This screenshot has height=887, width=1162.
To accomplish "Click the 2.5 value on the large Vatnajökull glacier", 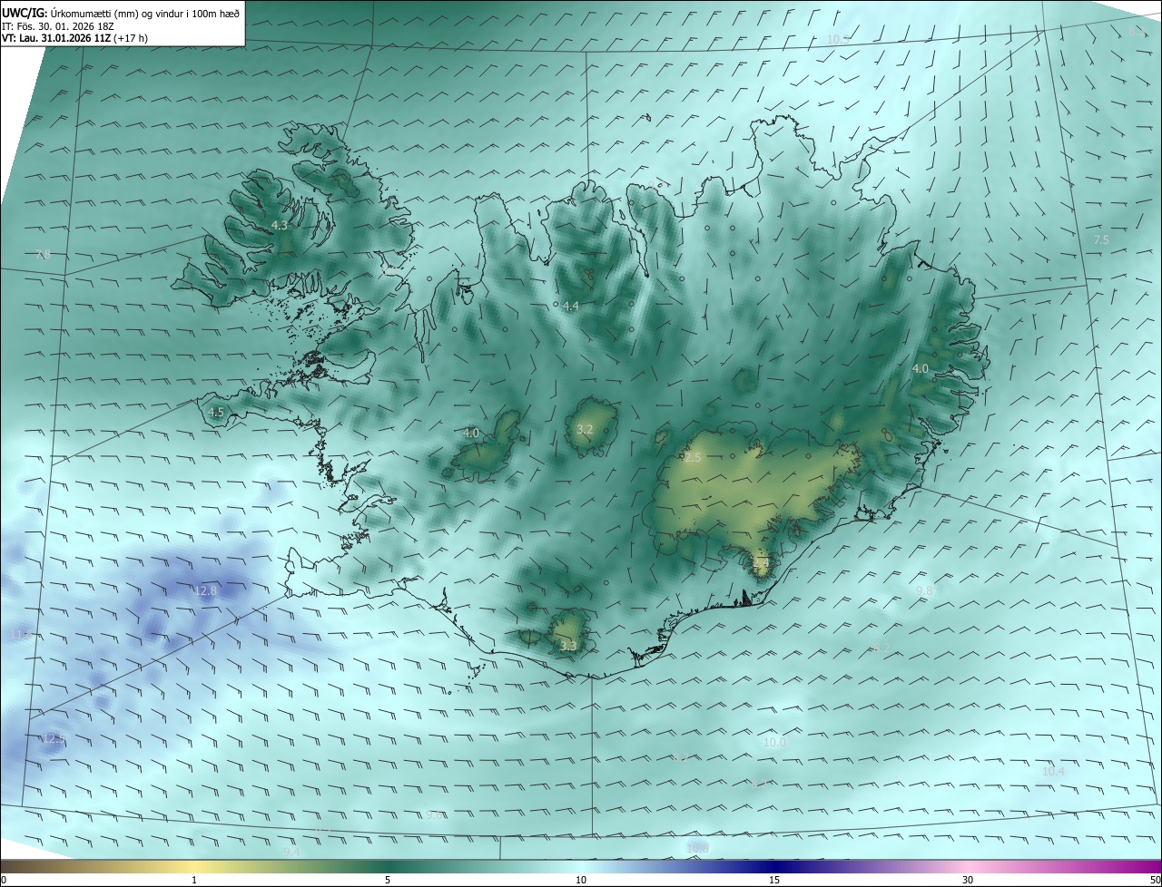I will tap(693, 458).
